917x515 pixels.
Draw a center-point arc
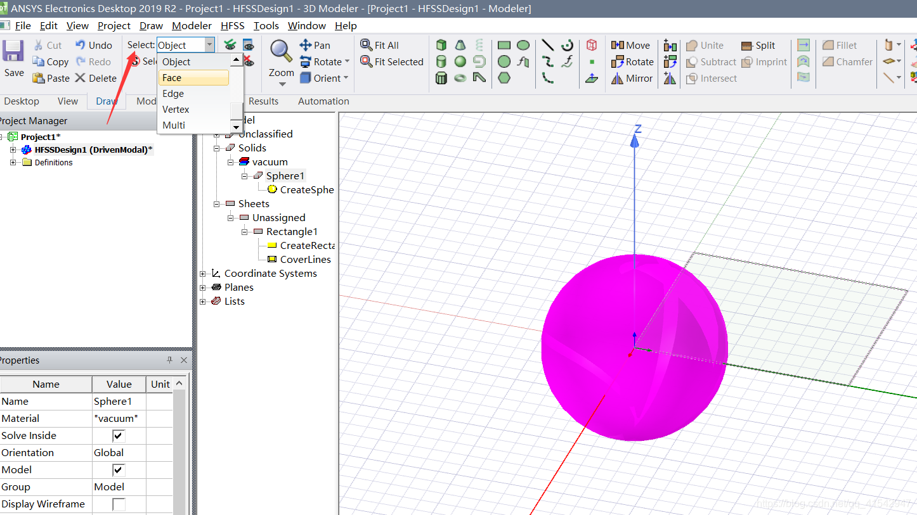point(568,45)
